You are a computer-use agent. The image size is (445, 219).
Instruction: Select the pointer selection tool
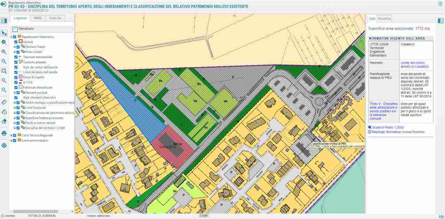tap(4, 33)
